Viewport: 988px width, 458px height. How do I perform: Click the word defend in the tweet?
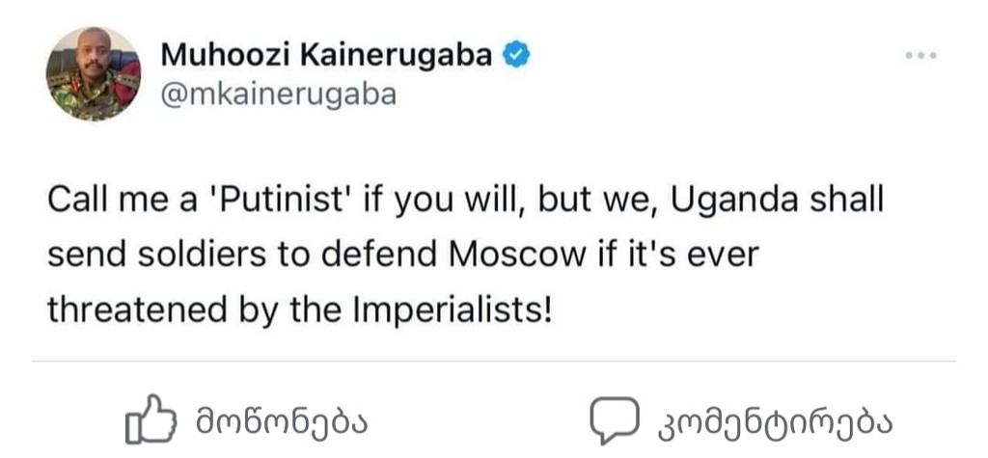377,256
